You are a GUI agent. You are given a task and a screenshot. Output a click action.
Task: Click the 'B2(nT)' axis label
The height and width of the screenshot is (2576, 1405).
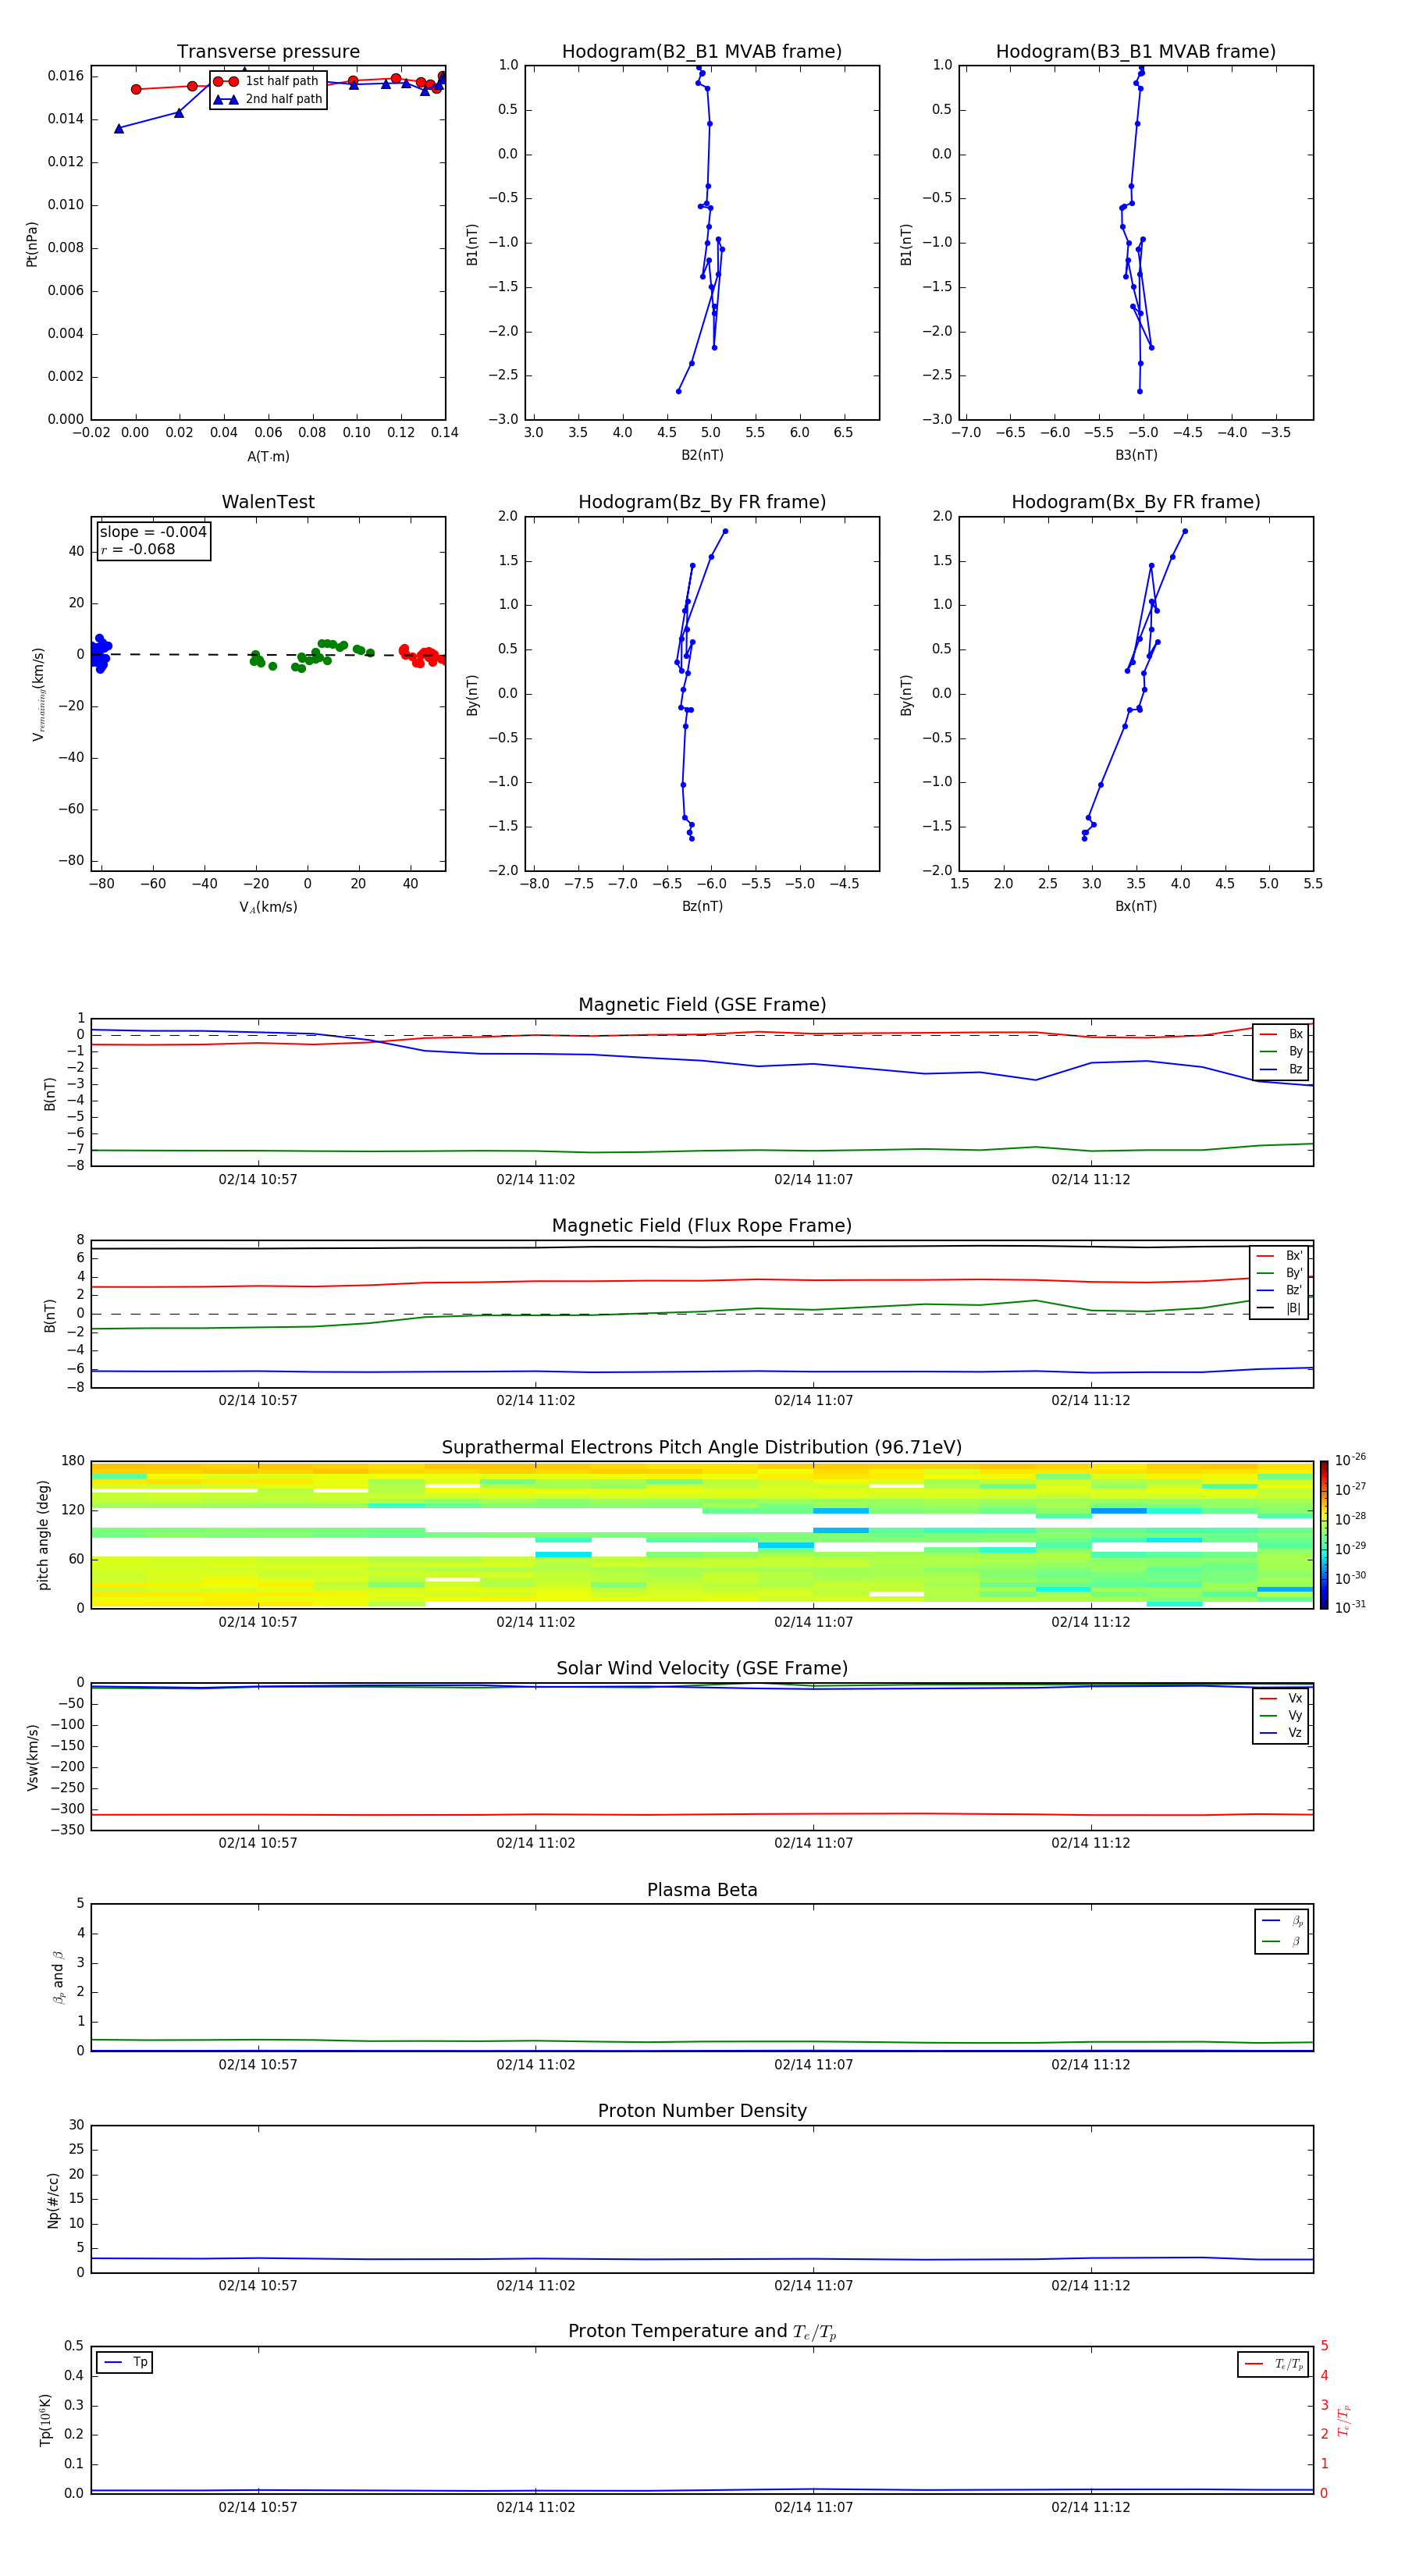702,456
